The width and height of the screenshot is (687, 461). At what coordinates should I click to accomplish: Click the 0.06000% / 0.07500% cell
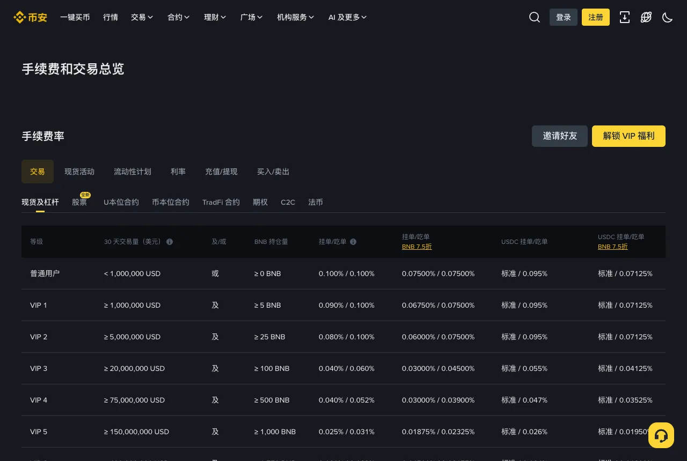438,337
